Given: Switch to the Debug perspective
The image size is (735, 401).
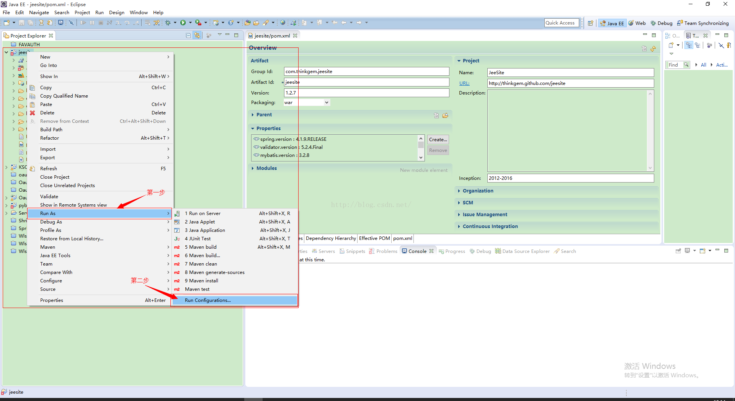Looking at the screenshot, I should tap(661, 23).
